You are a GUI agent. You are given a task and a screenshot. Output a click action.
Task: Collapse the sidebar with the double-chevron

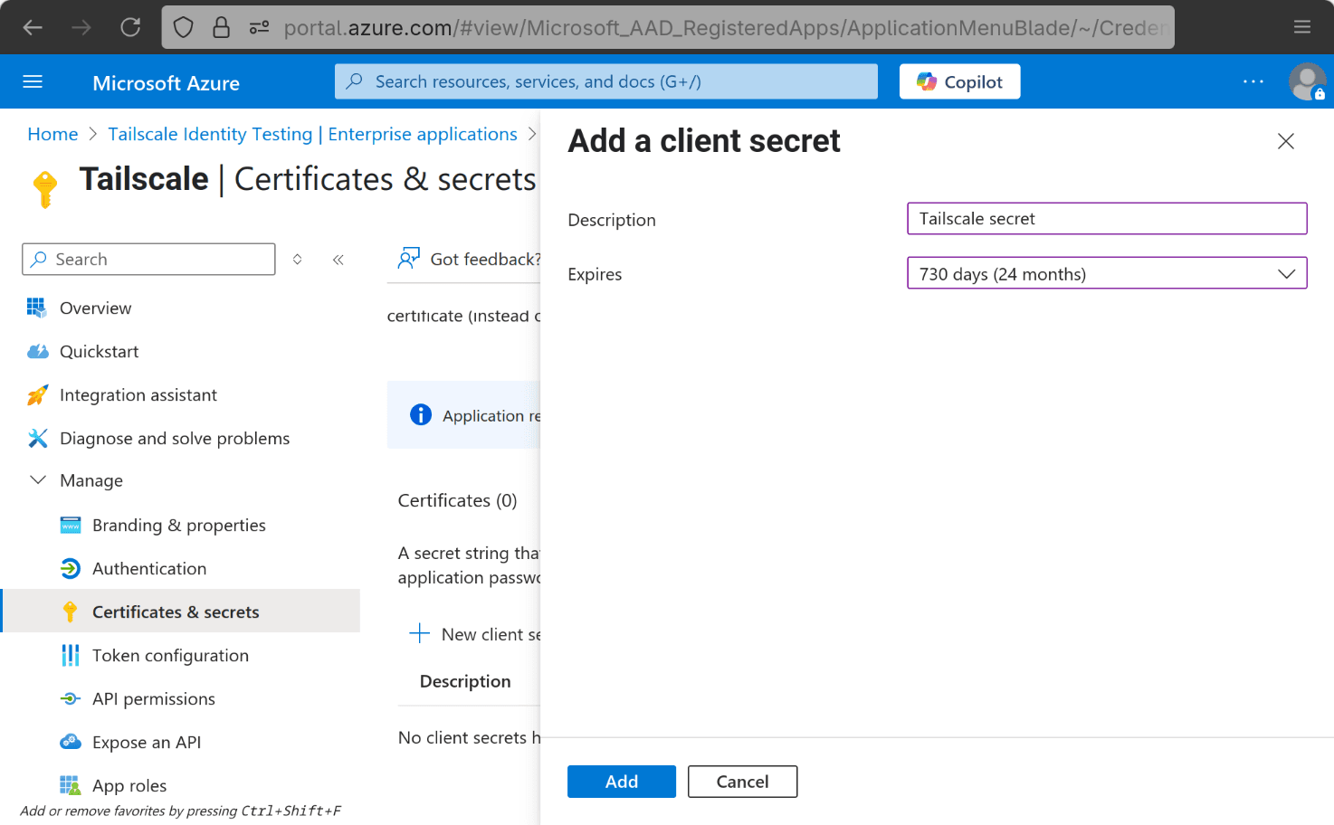[x=338, y=259]
